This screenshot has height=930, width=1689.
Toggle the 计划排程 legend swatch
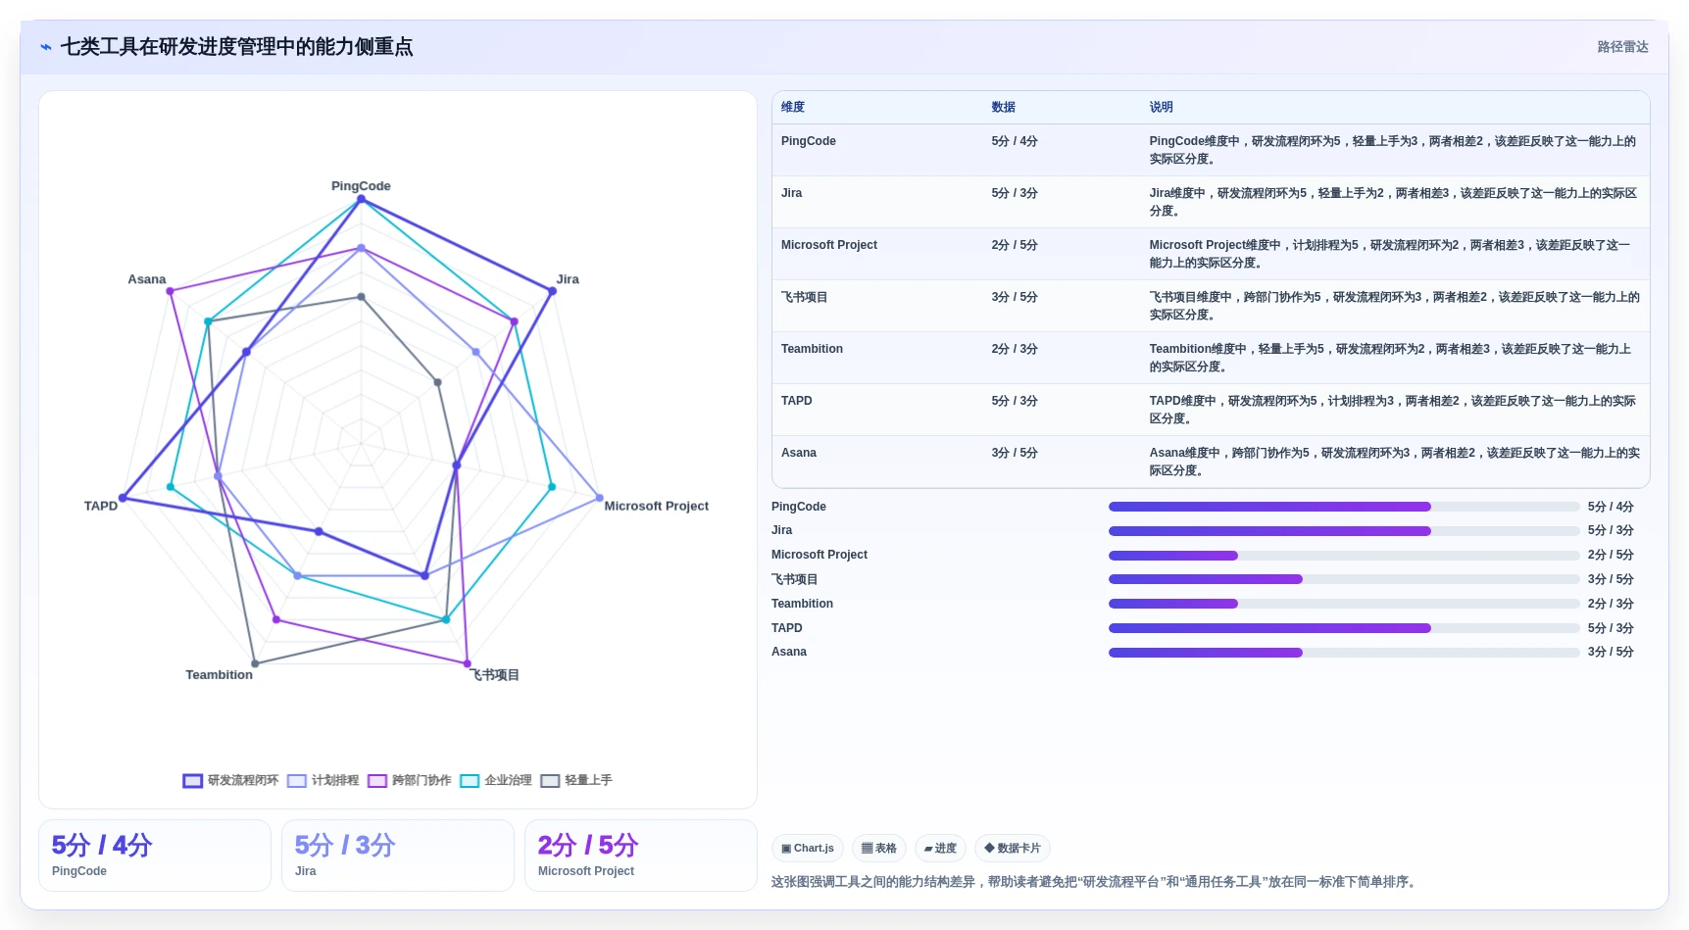[297, 781]
